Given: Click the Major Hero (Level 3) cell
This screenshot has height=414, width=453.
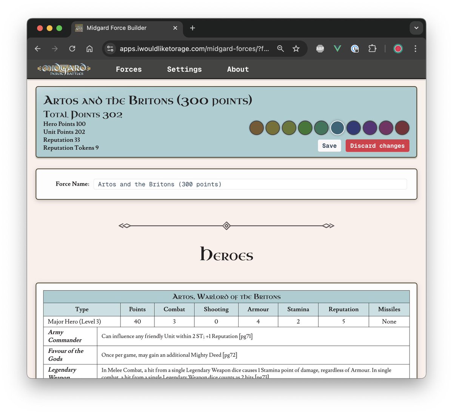Looking at the screenshot, I should (x=82, y=322).
